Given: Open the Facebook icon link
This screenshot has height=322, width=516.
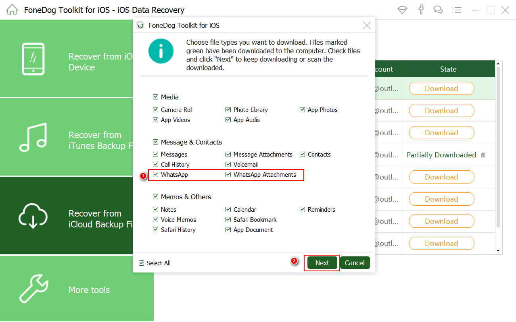Looking at the screenshot, I should click(421, 10).
